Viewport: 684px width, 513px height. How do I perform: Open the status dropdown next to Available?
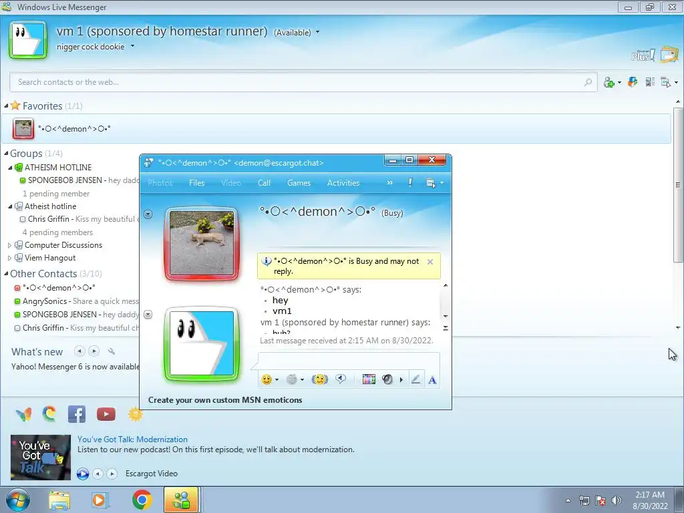tap(317, 32)
